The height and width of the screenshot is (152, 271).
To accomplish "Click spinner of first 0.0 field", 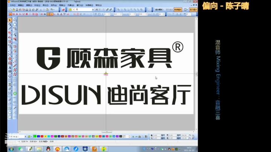I will pos(121,14).
